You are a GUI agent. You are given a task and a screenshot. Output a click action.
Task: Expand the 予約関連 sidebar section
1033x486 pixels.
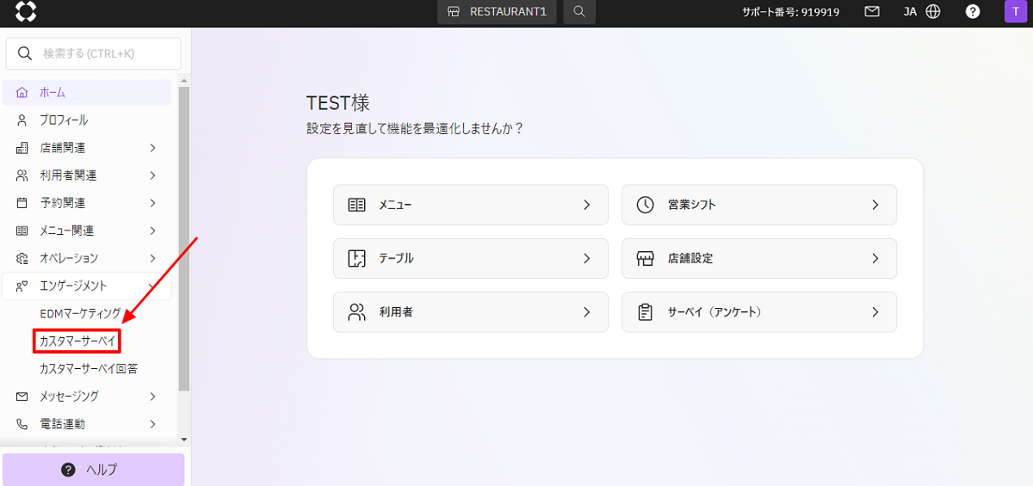86,203
